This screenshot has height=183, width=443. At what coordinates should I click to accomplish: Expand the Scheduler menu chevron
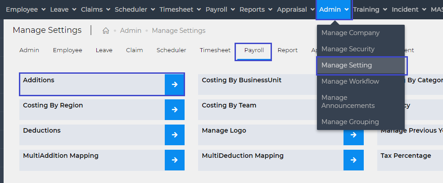point(153,9)
